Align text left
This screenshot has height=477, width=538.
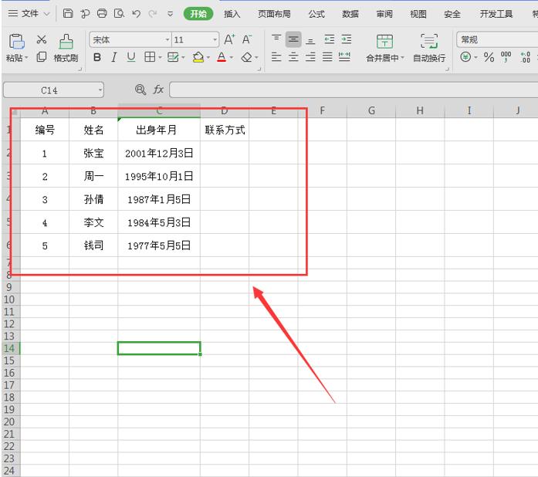point(276,56)
